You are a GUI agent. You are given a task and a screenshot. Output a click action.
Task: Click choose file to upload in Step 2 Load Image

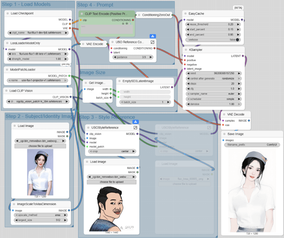pyautogui.click(x=40, y=146)
